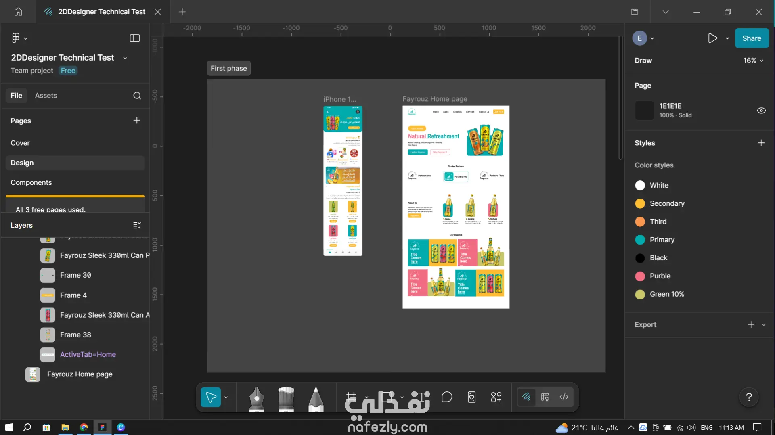The height and width of the screenshot is (435, 775).
Task: Open Google Chrome from the taskbar
Action: click(84, 427)
